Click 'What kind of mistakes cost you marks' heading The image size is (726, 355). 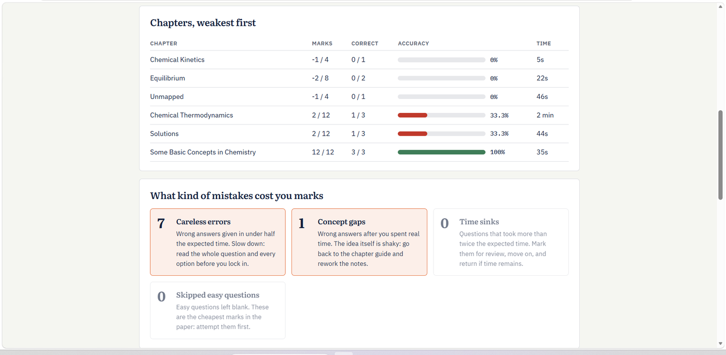pyautogui.click(x=236, y=196)
